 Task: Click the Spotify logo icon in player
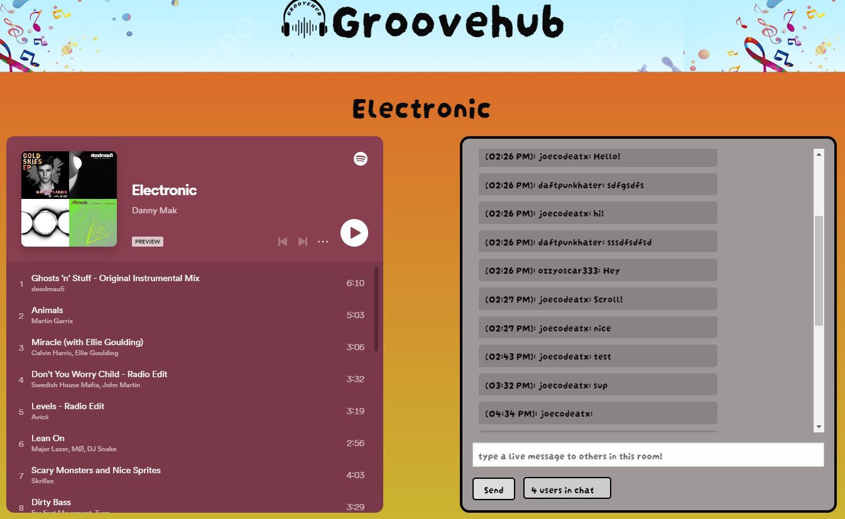(361, 159)
